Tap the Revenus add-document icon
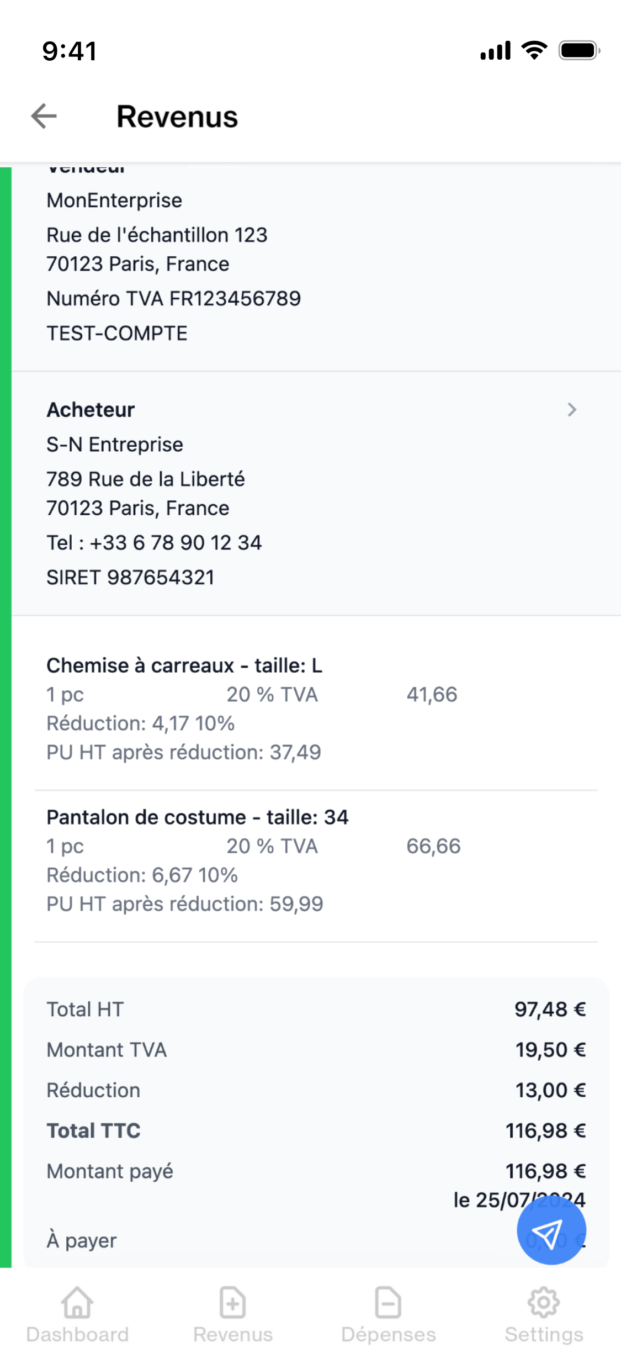 click(x=232, y=1302)
